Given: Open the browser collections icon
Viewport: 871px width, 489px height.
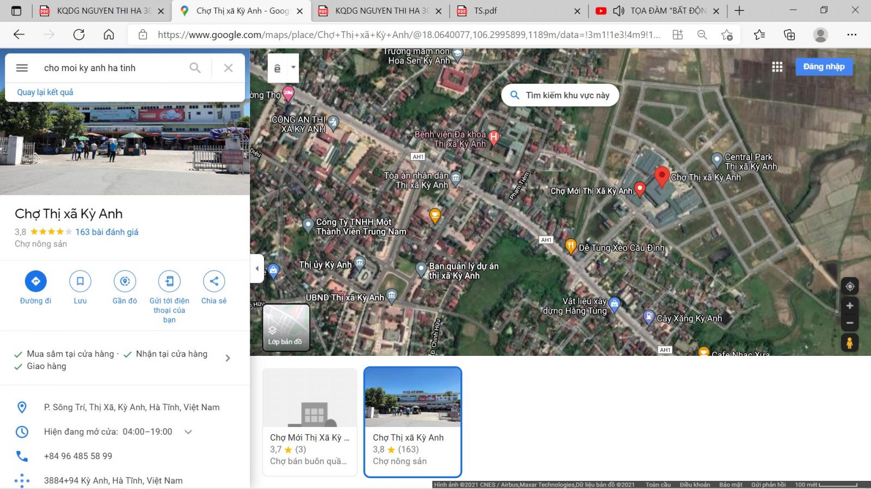Looking at the screenshot, I should click(789, 35).
